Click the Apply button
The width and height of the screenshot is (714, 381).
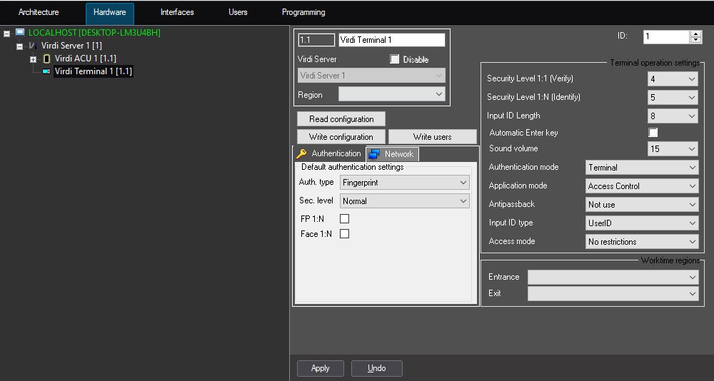(x=321, y=368)
